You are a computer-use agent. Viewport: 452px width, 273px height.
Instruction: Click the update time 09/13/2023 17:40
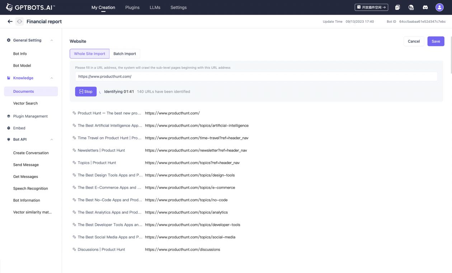360,22
